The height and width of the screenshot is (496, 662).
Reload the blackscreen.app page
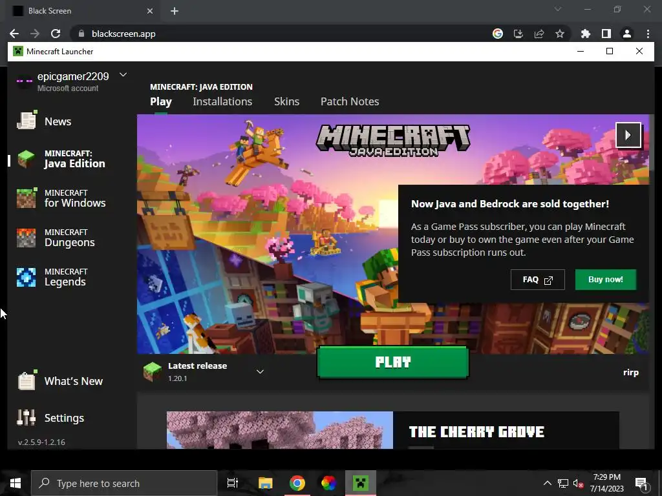pos(56,34)
